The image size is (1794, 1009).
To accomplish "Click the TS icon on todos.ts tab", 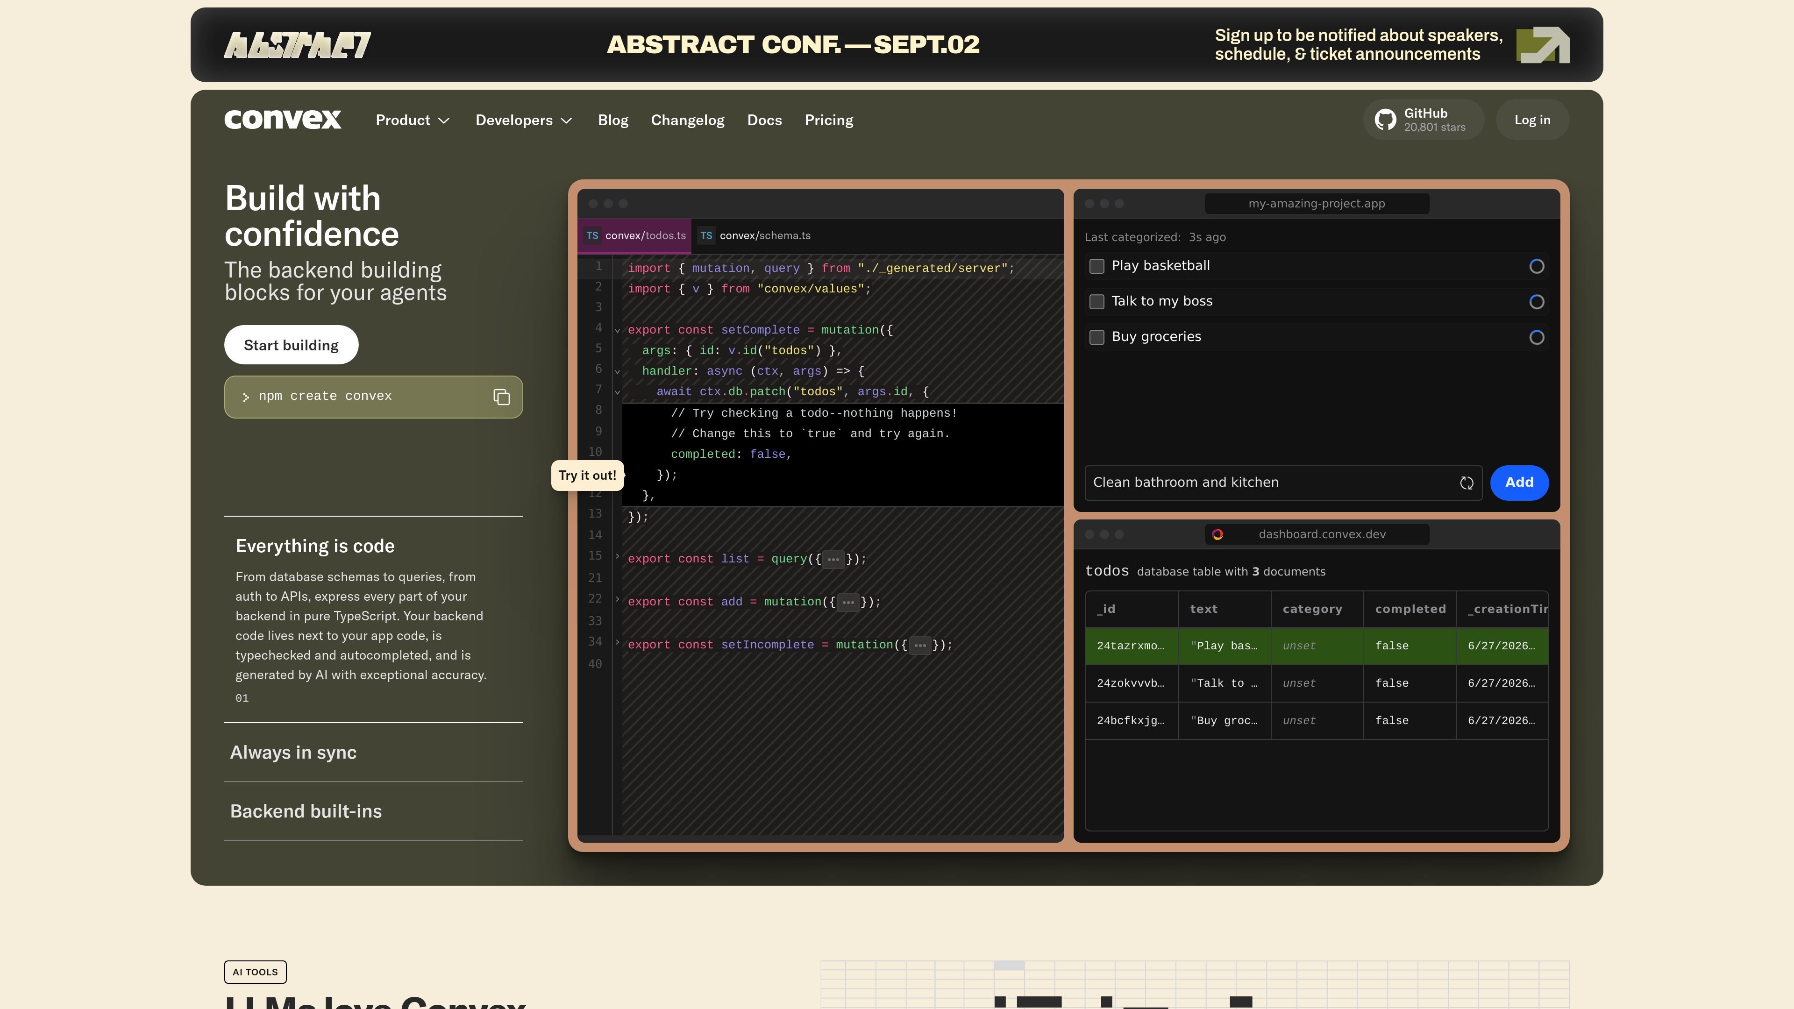I will click(592, 235).
